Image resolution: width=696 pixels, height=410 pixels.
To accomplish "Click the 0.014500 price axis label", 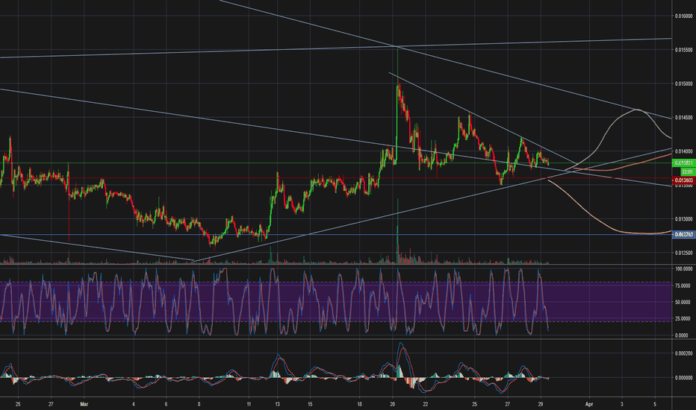I will point(683,118).
